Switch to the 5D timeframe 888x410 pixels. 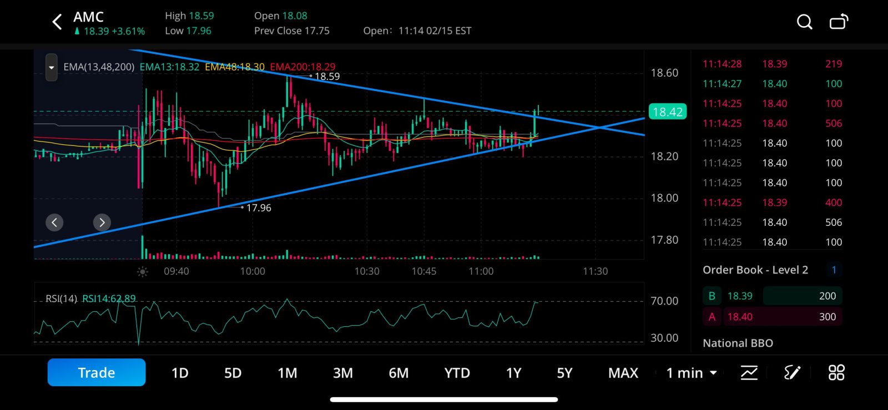click(x=233, y=373)
